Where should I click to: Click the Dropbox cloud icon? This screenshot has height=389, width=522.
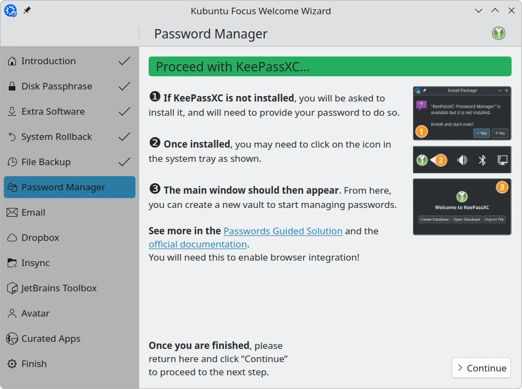tap(12, 238)
